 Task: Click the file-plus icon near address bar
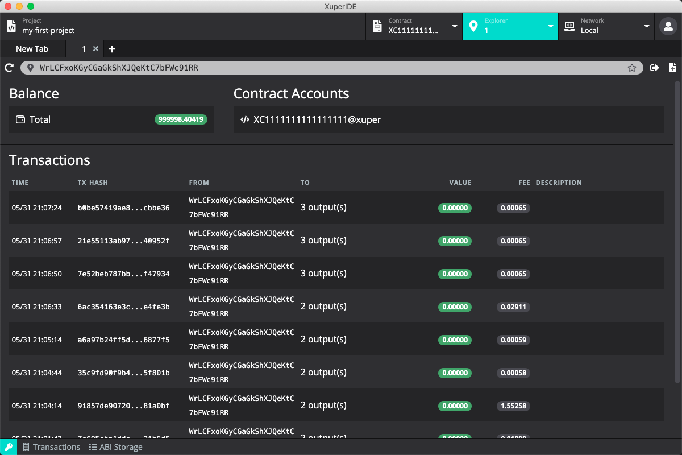pos(673,68)
